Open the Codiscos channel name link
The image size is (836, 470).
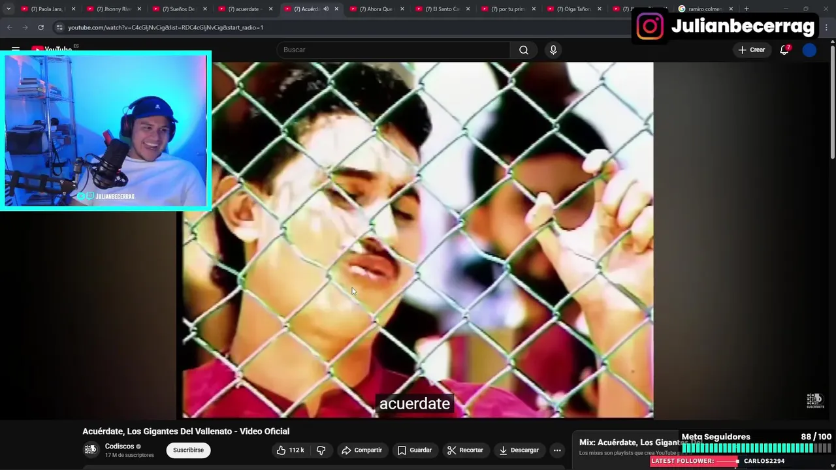[120, 446]
